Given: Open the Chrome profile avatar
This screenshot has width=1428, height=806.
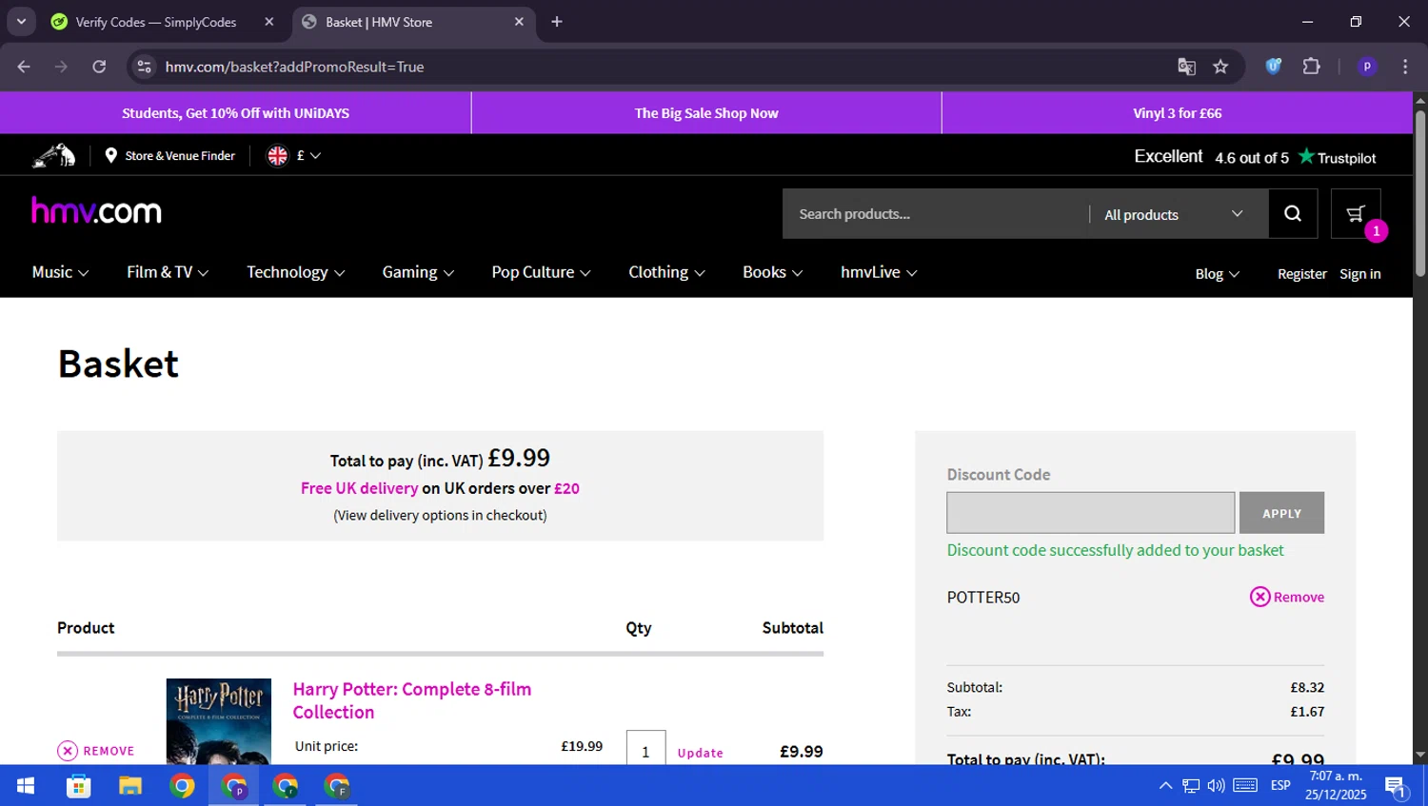Looking at the screenshot, I should pos(1367,67).
